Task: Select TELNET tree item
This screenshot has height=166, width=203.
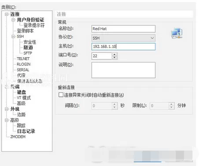Action: click(23, 59)
